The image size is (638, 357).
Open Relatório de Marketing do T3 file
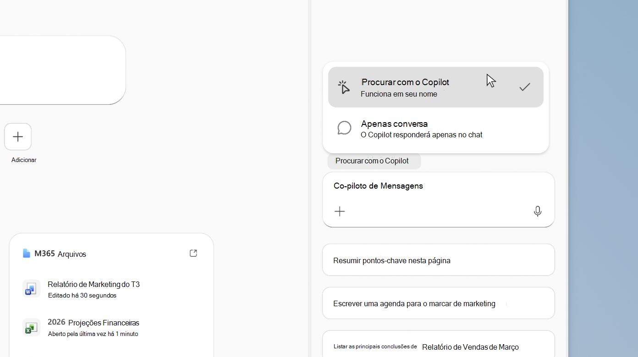point(111,289)
